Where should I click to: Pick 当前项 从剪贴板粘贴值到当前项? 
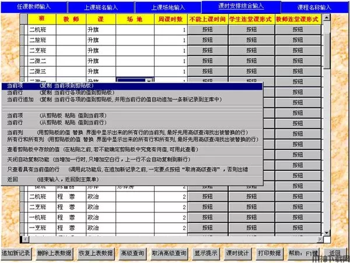click(x=132, y=116)
